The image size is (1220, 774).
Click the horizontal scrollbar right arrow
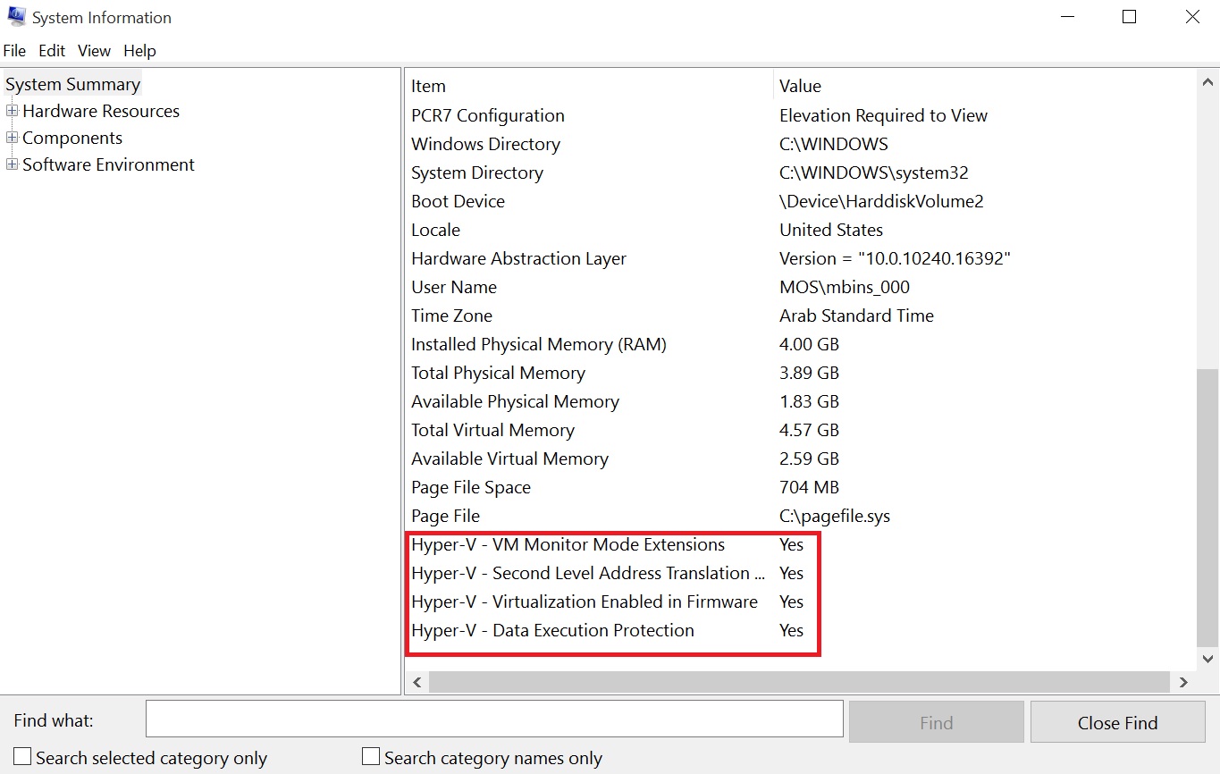[1183, 682]
